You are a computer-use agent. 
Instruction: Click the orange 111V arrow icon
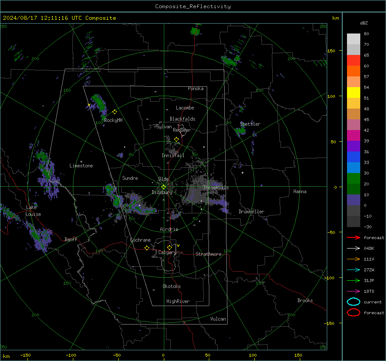(353, 259)
